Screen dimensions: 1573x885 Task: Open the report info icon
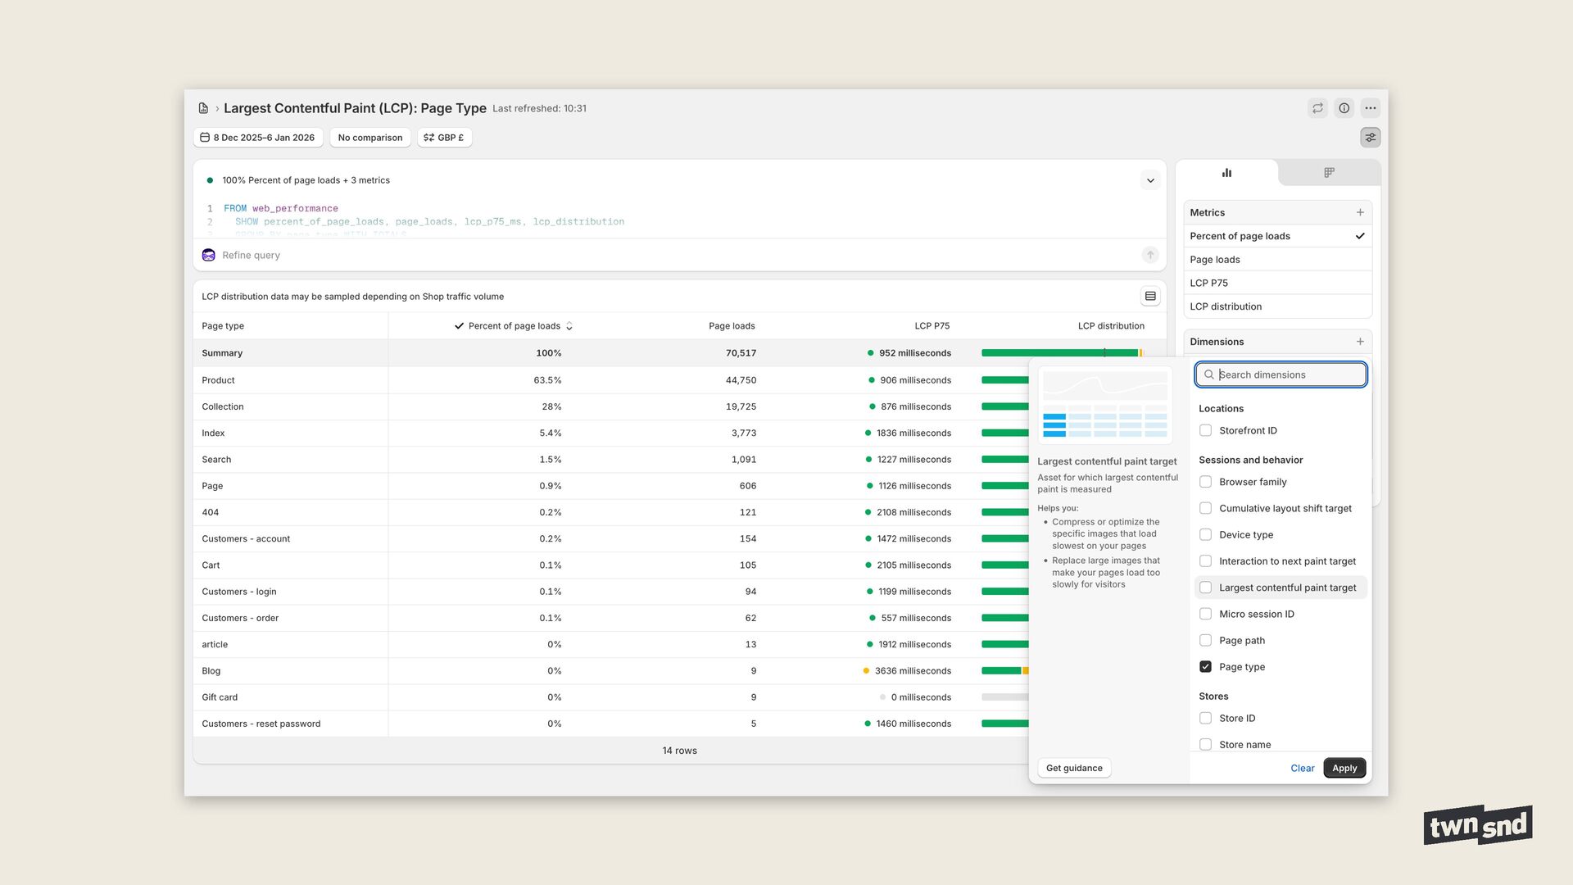1344,108
